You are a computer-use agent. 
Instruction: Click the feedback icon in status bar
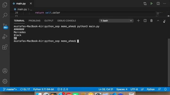[x=159, y=89]
